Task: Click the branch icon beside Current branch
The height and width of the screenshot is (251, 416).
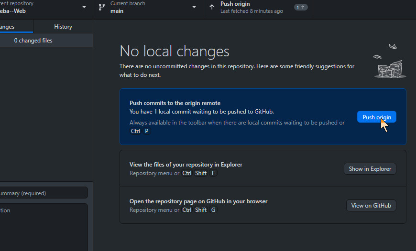Action: [x=101, y=7]
